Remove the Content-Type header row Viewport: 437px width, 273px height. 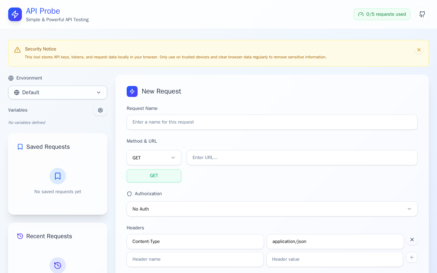pyautogui.click(x=412, y=240)
